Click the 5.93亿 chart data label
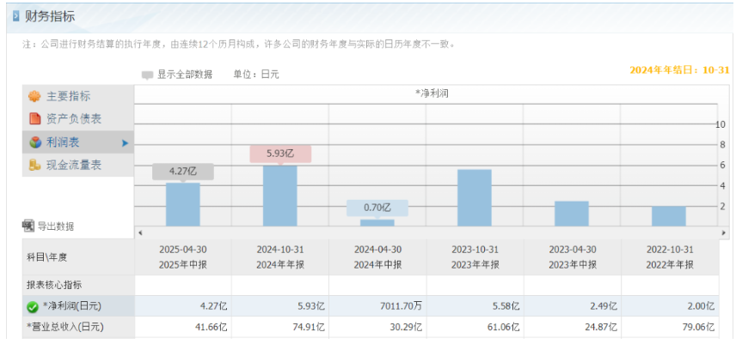 coord(280,154)
